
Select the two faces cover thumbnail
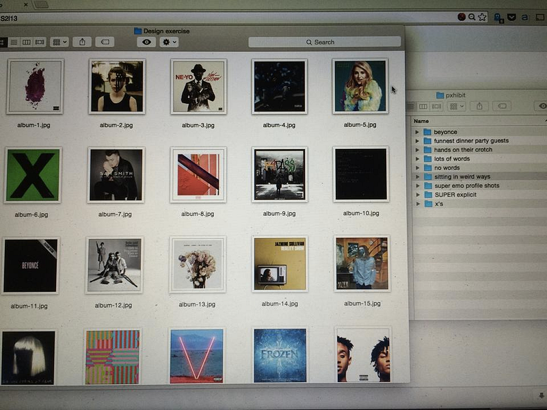[x=363, y=355]
